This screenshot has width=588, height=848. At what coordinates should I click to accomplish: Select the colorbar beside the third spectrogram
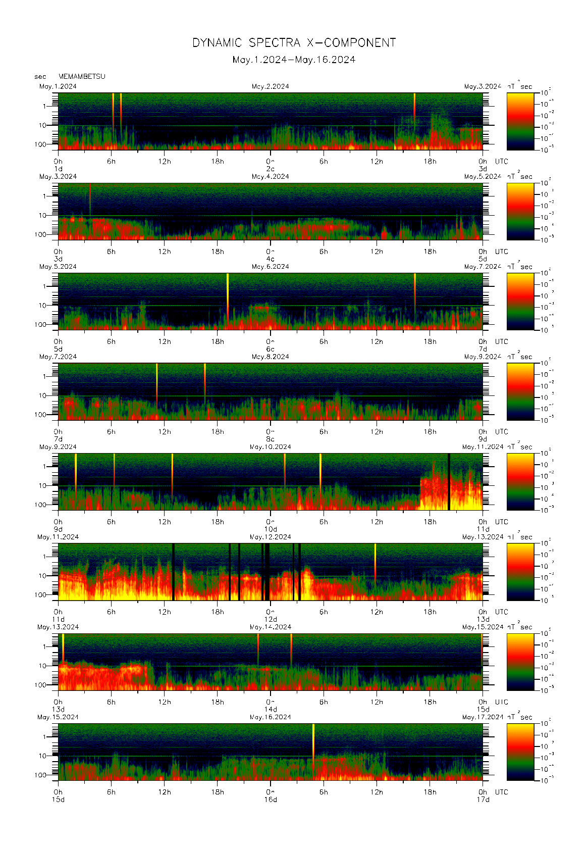coord(520,302)
